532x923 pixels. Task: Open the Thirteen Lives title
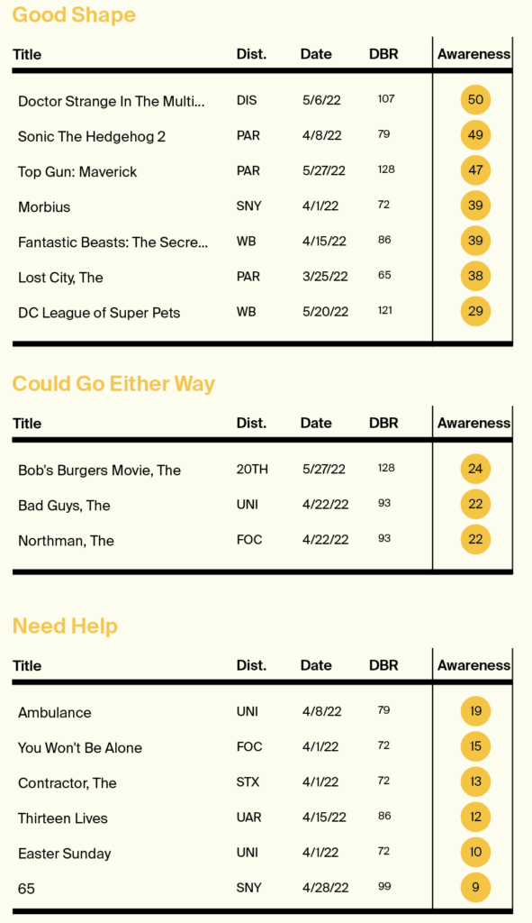pyautogui.click(x=63, y=818)
